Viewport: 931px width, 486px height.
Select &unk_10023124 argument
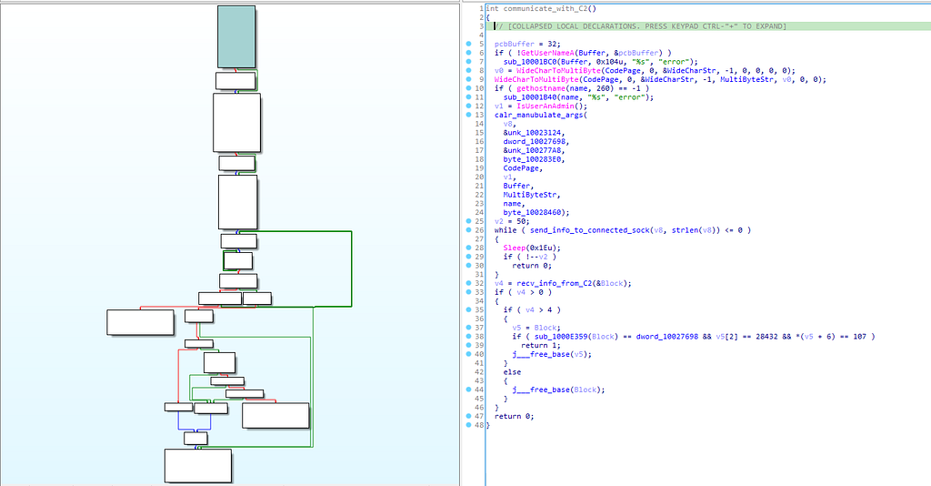[x=534, y=133]
